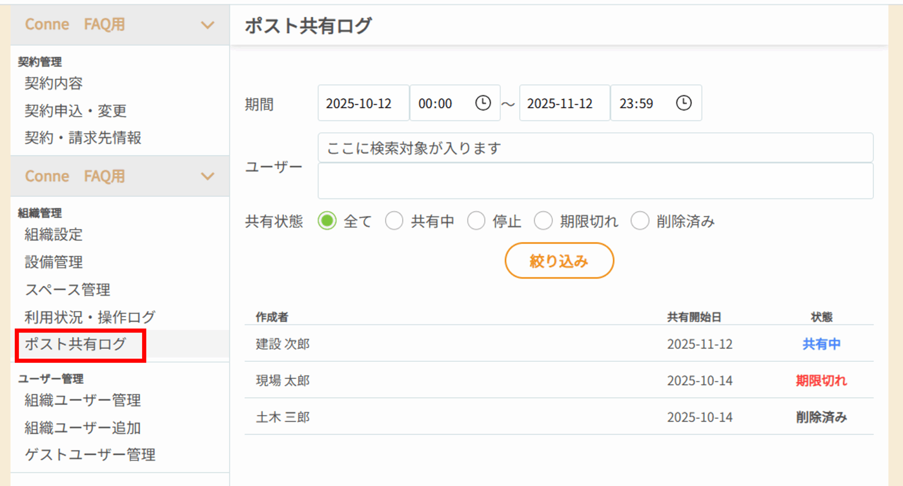This screenshot has width=903, height=486.
Task: Click the 共有中 status link for 建設 次郎
Action: [821, 344]
